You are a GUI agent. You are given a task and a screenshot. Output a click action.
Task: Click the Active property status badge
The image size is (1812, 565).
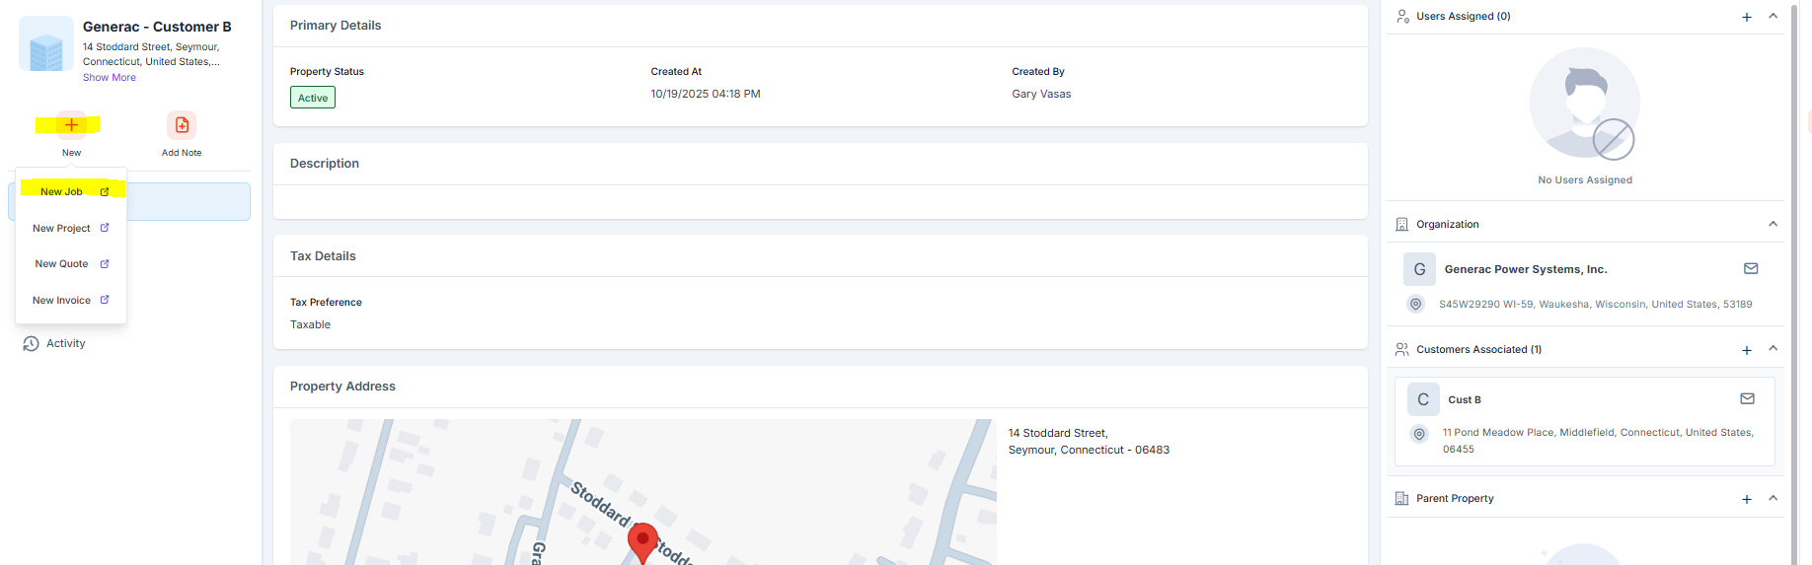[313, 98]
